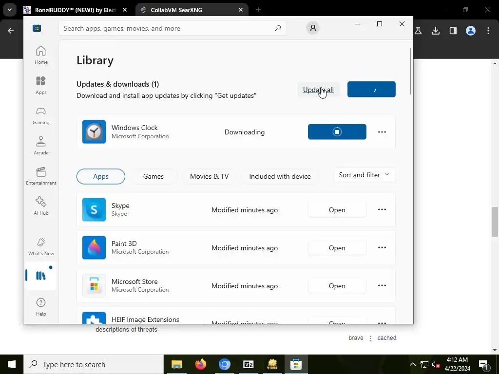
Task: Click the Skype app icon
Action: coord(94,209)
